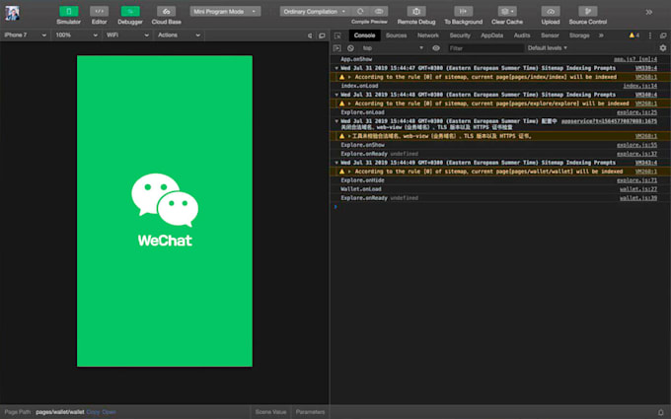Open source link explore.js:71
This screenshot has width=671, height=419.
pos(636,180)
